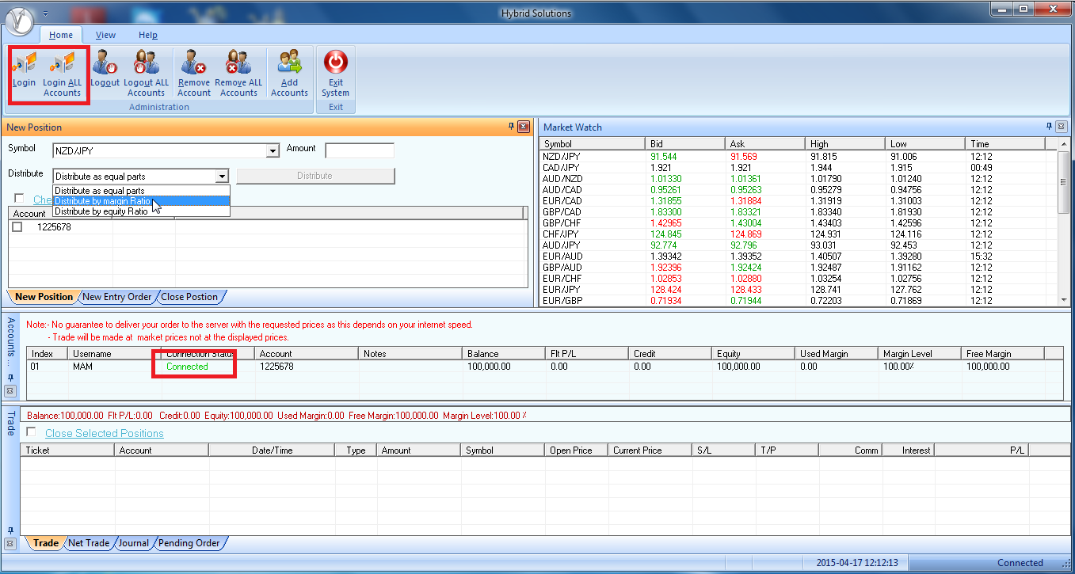This screenshot has width=1075, height=574.
Task: Toggle the Close Selected Positions checkbox
Action: [32, 432]
